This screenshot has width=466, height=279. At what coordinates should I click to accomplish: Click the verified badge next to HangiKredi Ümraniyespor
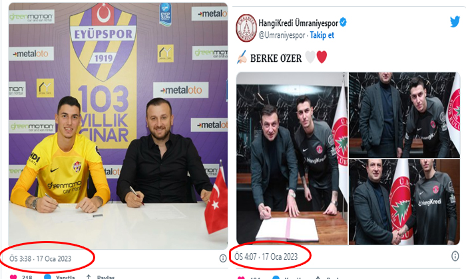(x=343, y=22)
